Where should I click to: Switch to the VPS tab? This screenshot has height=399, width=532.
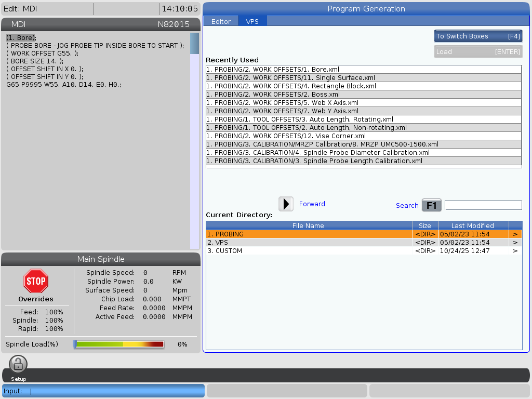click(252, 21)
